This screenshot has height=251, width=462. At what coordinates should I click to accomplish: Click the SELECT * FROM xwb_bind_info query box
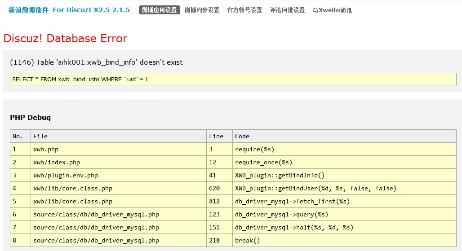coord(233,79)
